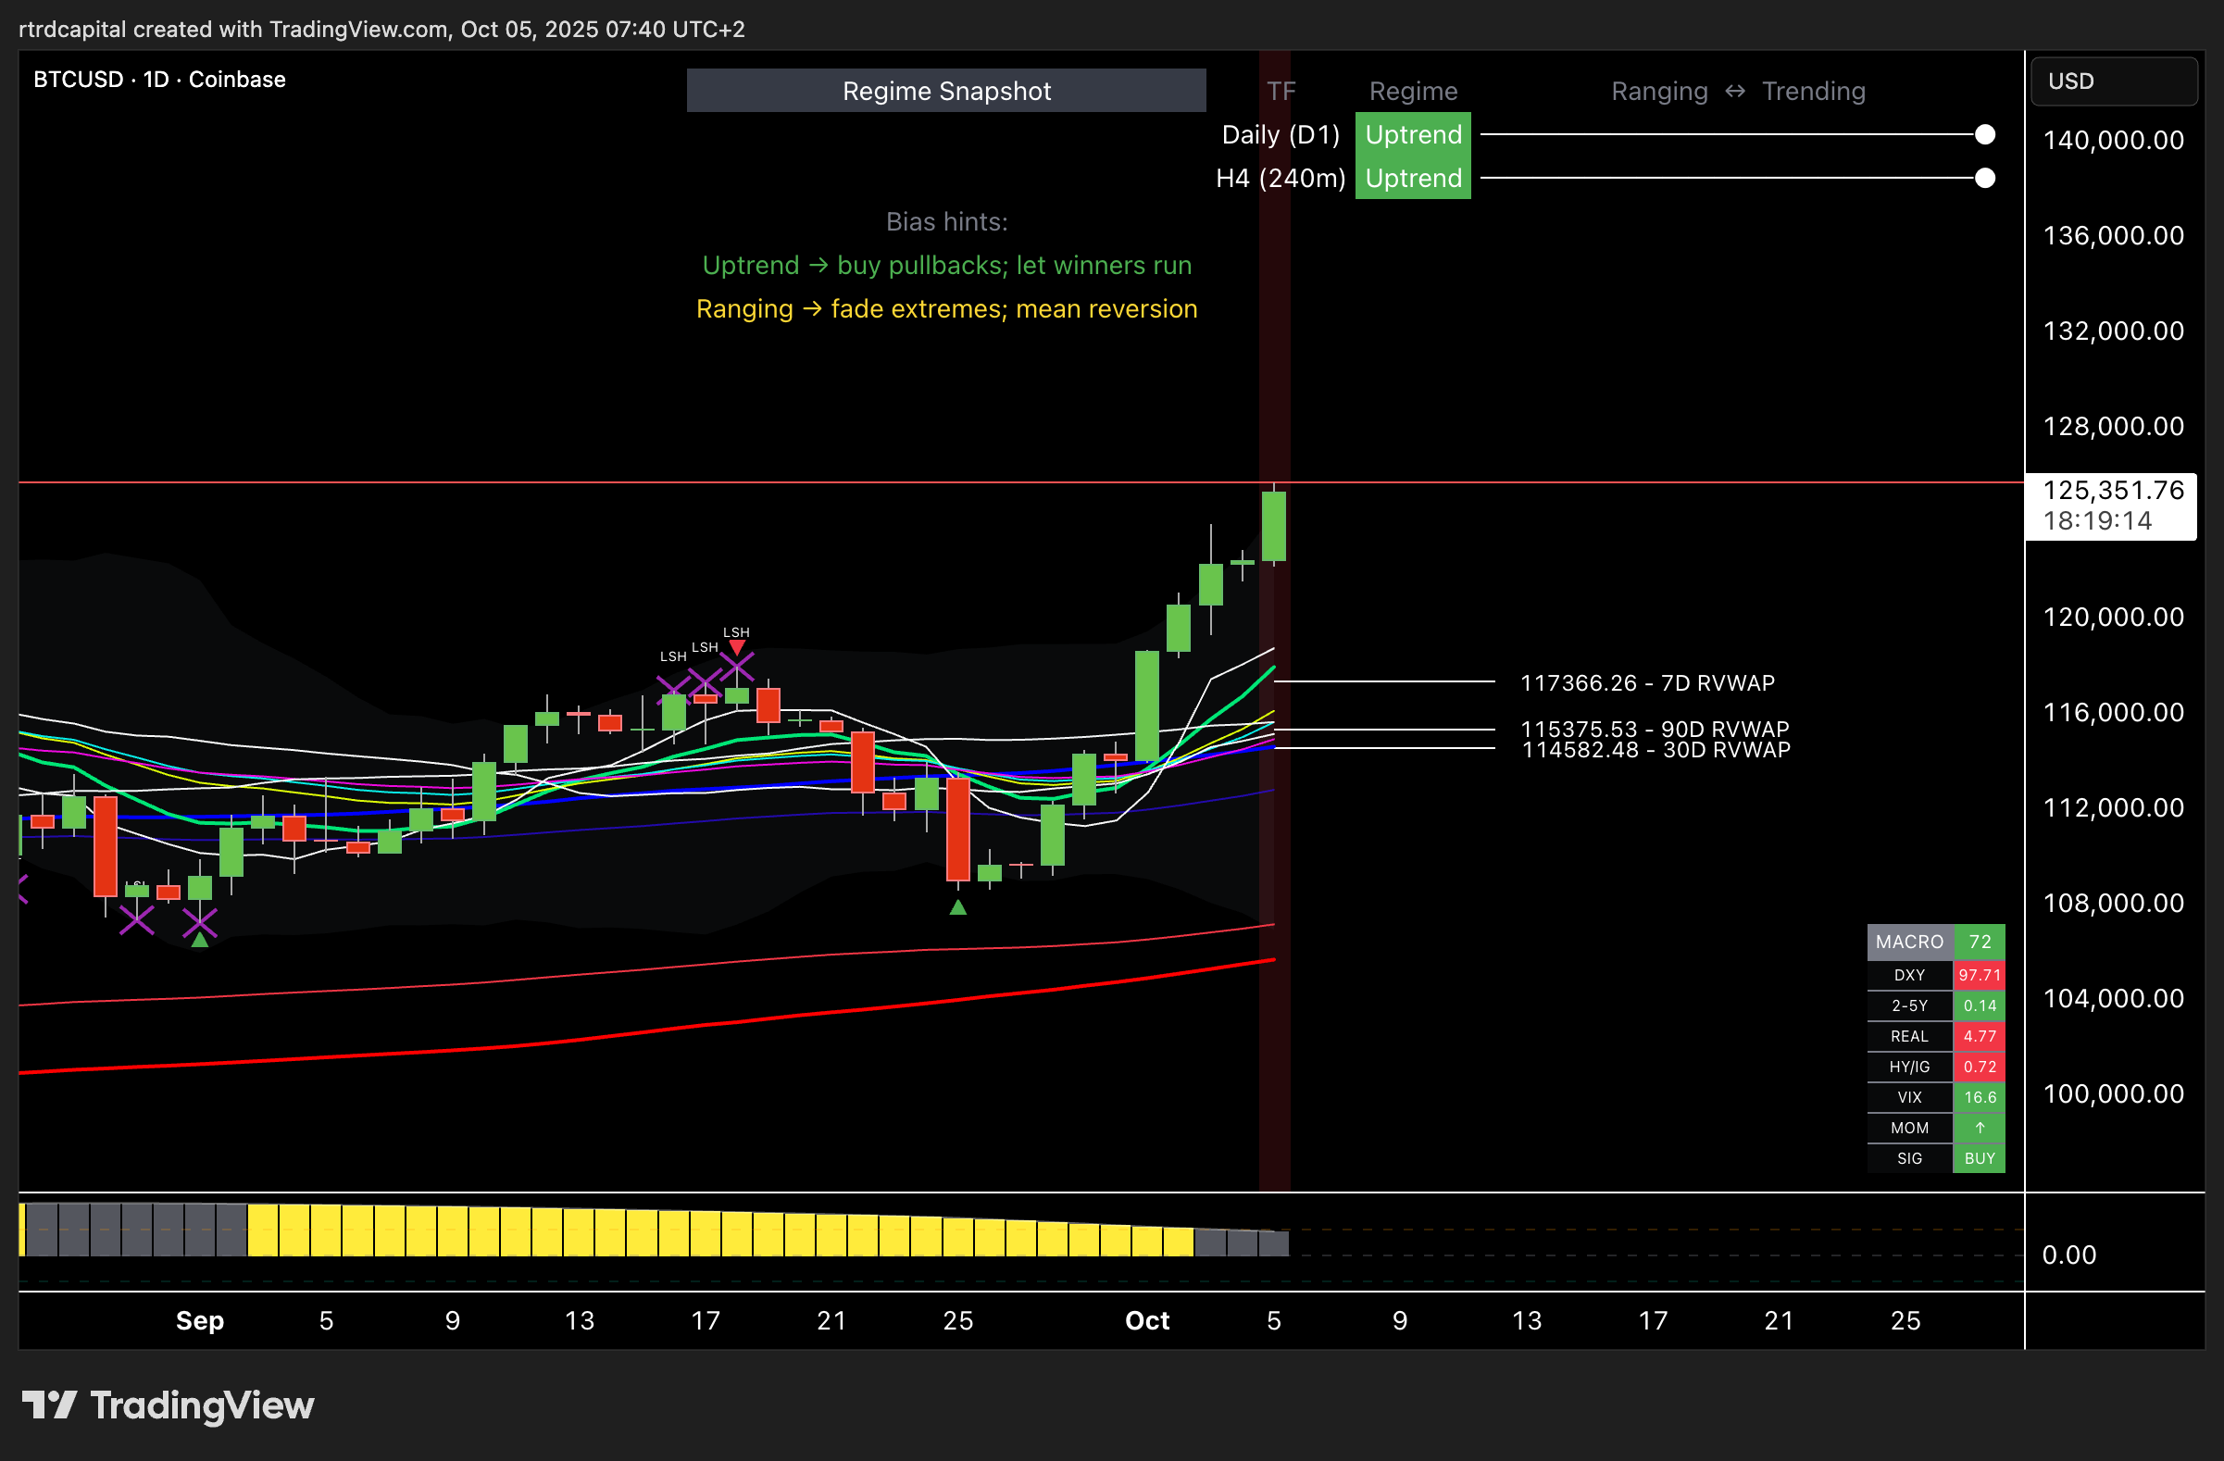Image resolution: width=2224 pixels, height=1461 pixels.
Task: Click the H4 (240m) Uptrend regime cell
Action: click(x=1413, y=179)
